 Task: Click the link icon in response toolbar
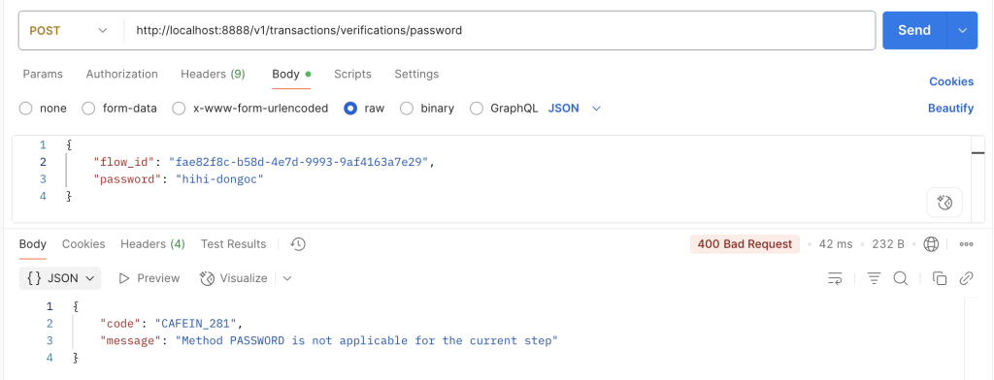pyautogui.click(x=966, y=278)
